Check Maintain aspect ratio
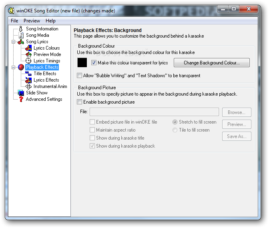 coord(92,130)
